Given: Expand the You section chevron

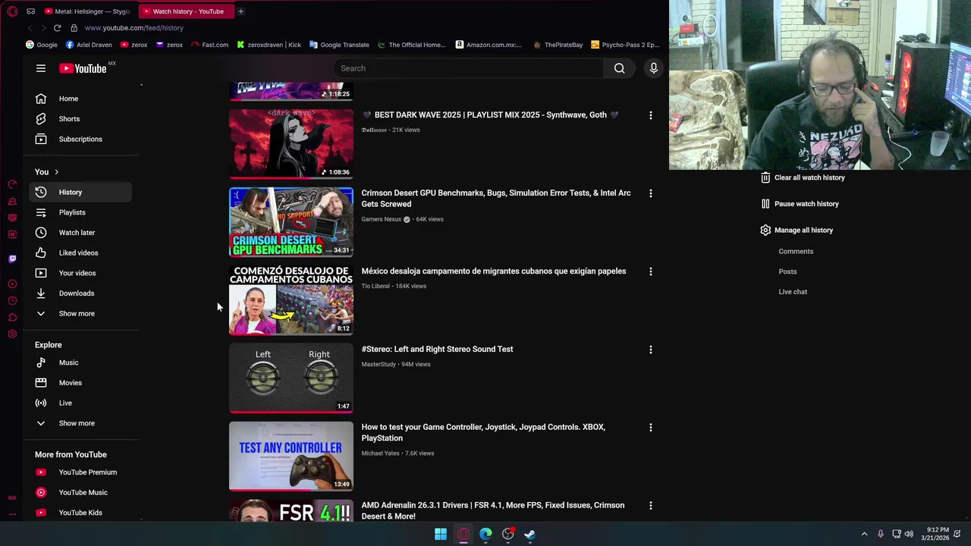Looking at the screenshot, I should click(56, 172).
